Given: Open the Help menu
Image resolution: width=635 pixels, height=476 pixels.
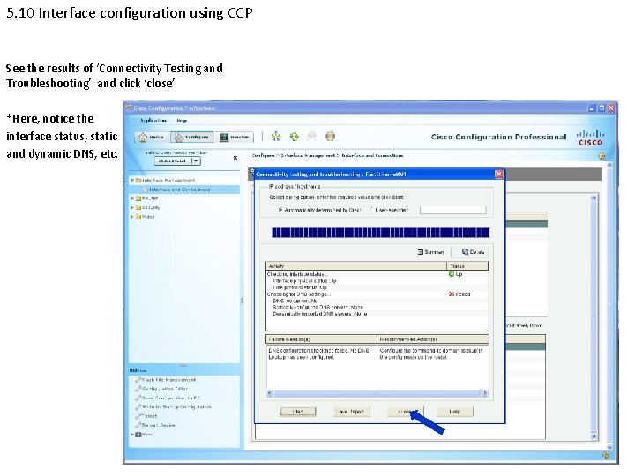Looking at the screenshot, I should pyautogui.click(x=182, y=120).
